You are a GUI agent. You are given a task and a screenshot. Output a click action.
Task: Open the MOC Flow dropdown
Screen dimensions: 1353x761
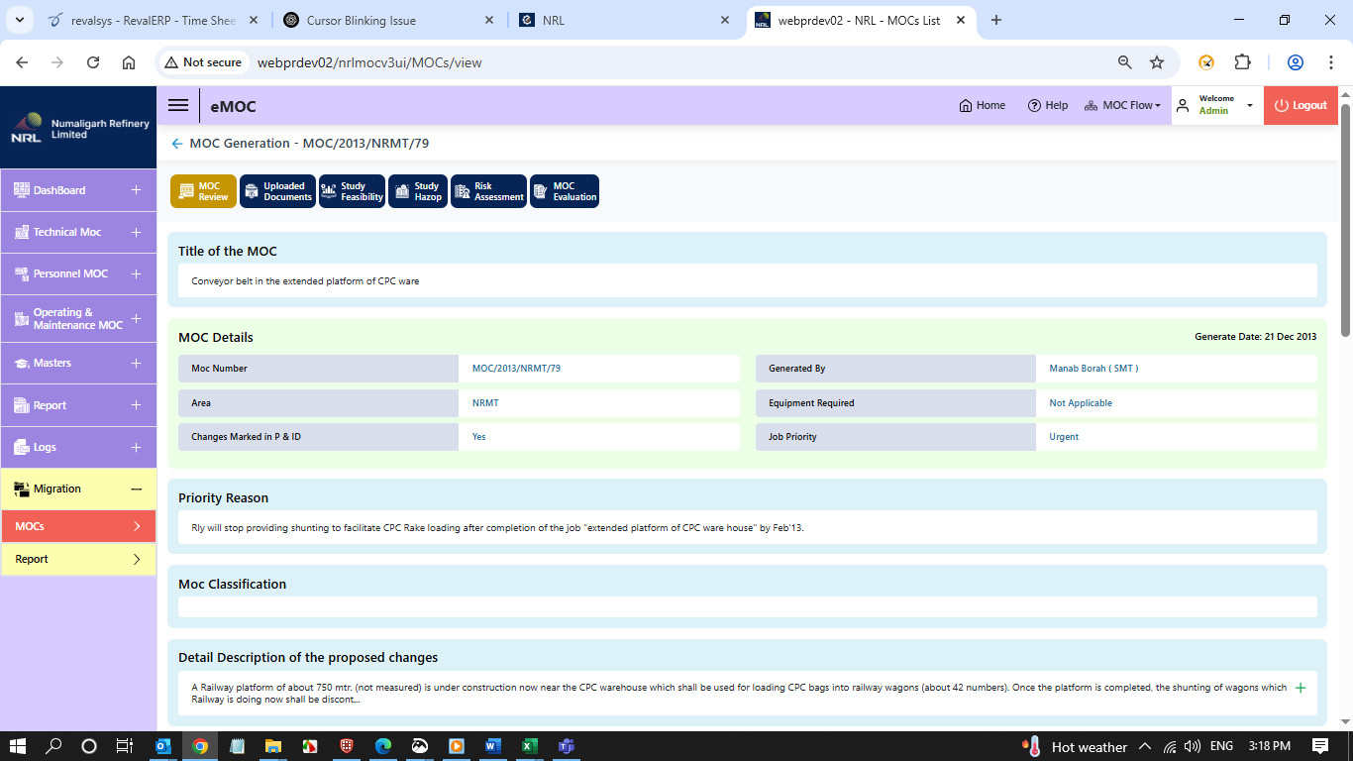click(x=1122, y=106)
